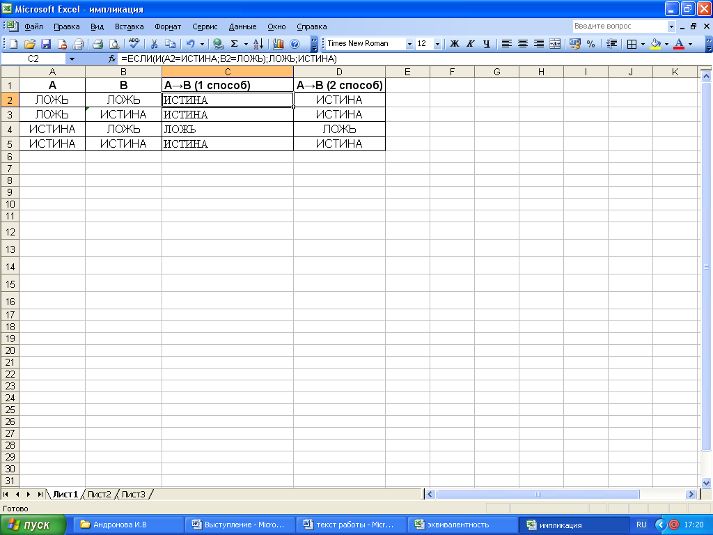Image resolution: width=713 pixels, height=535 pixels.
Task: Toggle italic formatting (К)
Action: 471,44
